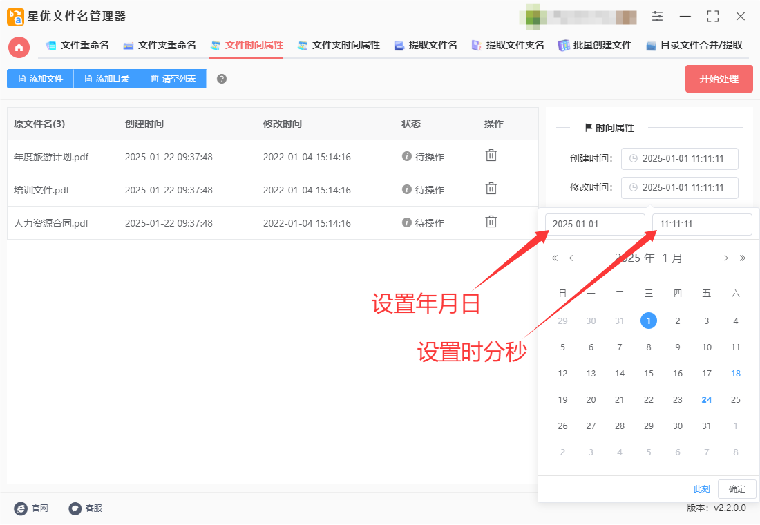Viewport: 760px width, 525px height.
Task: Click the 创建时间 datetime input field
Action: point(680,158)
